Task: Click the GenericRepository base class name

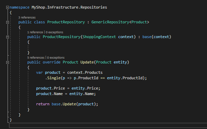Action: [x=110, y=22]
